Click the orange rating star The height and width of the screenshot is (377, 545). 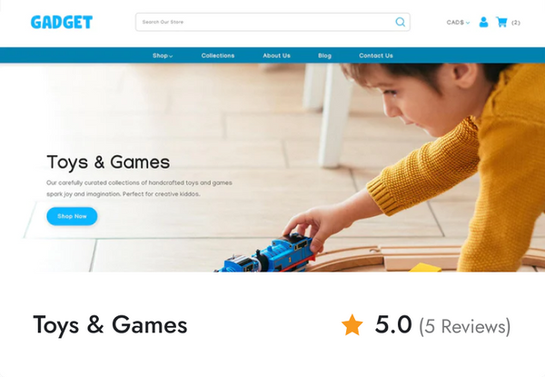[352, 325]
